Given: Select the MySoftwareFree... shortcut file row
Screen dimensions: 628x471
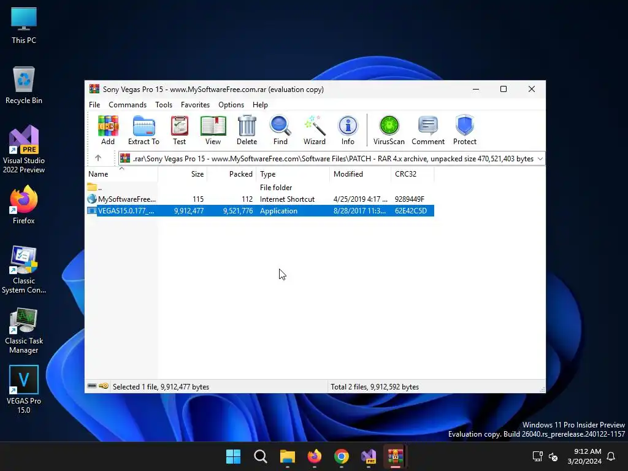Looking at the screenshot, I should [260, 199].
